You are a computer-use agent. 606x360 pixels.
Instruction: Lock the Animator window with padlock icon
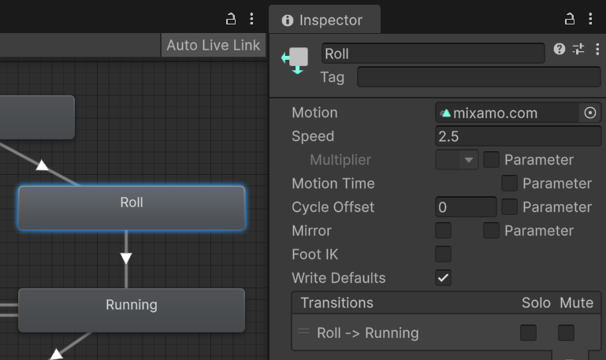pyautogui.click(x=231, y=19)
